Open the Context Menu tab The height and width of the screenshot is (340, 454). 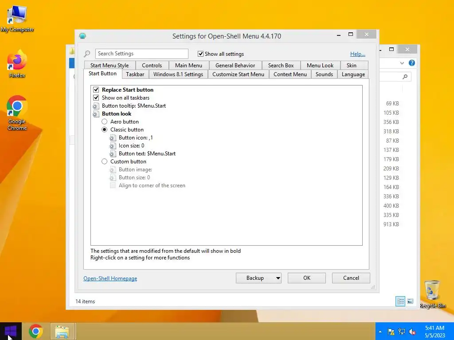click(x=290, y=74)
